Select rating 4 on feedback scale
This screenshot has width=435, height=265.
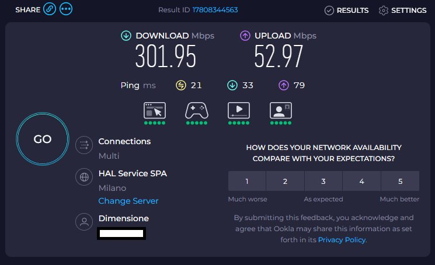point(362,181)
